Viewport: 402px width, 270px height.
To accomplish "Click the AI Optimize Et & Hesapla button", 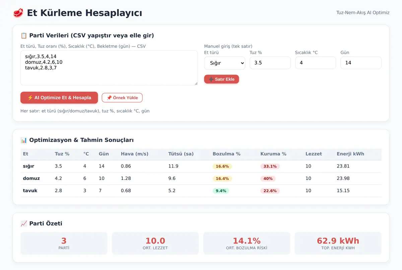I will click(59, 98).
